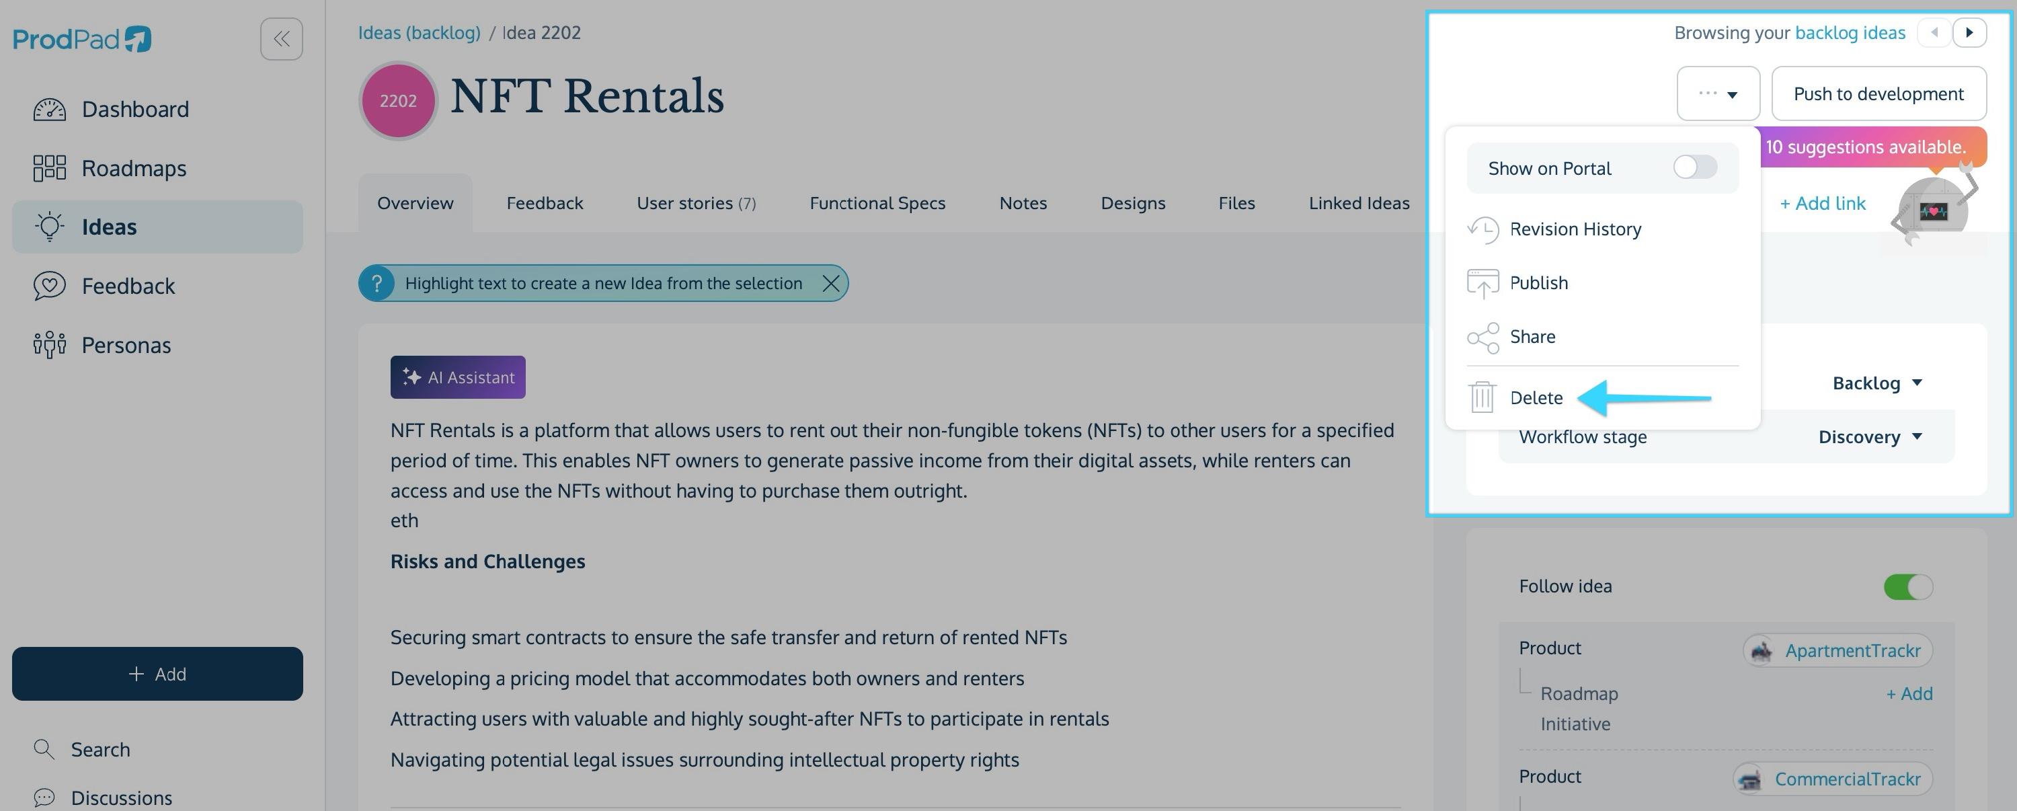Select Publish from the dropdown menu
This screenshot has height=811, width=2017.
(x=1538, y=282)
